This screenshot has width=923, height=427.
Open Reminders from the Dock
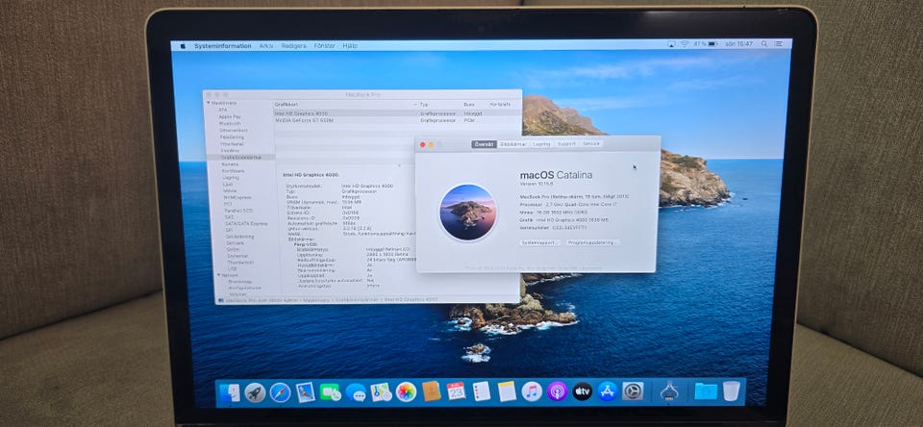point(482,391)
